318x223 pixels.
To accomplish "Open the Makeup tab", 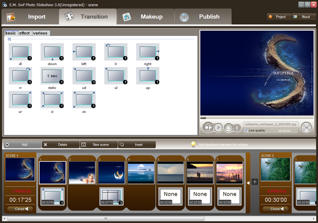I will coord(145,16).
